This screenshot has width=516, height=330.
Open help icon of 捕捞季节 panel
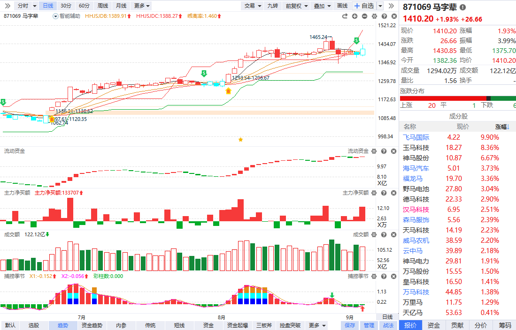click(x=384, y=277)
